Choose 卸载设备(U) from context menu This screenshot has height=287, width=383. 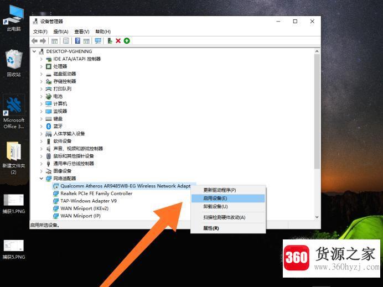[228, 207]
